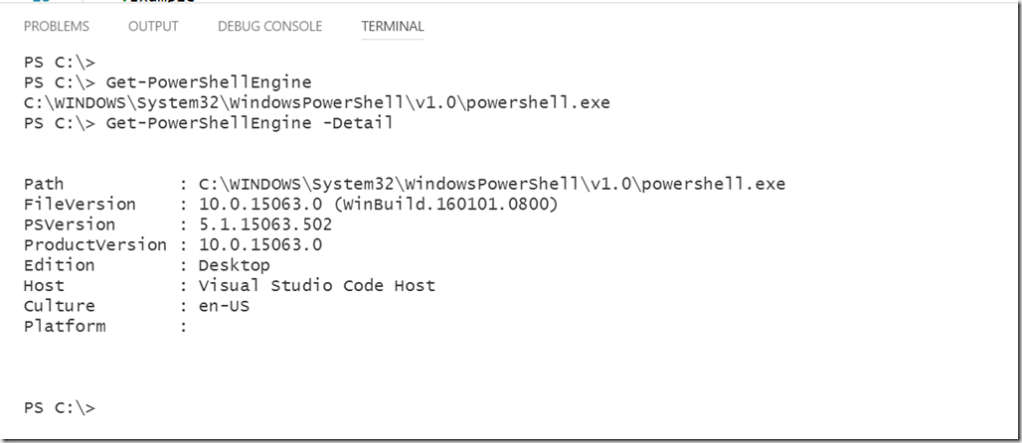Click the WinBuild.160101.0800 text in FileVersion
The width and height of the screenshot is (1022, 443).
446,205
